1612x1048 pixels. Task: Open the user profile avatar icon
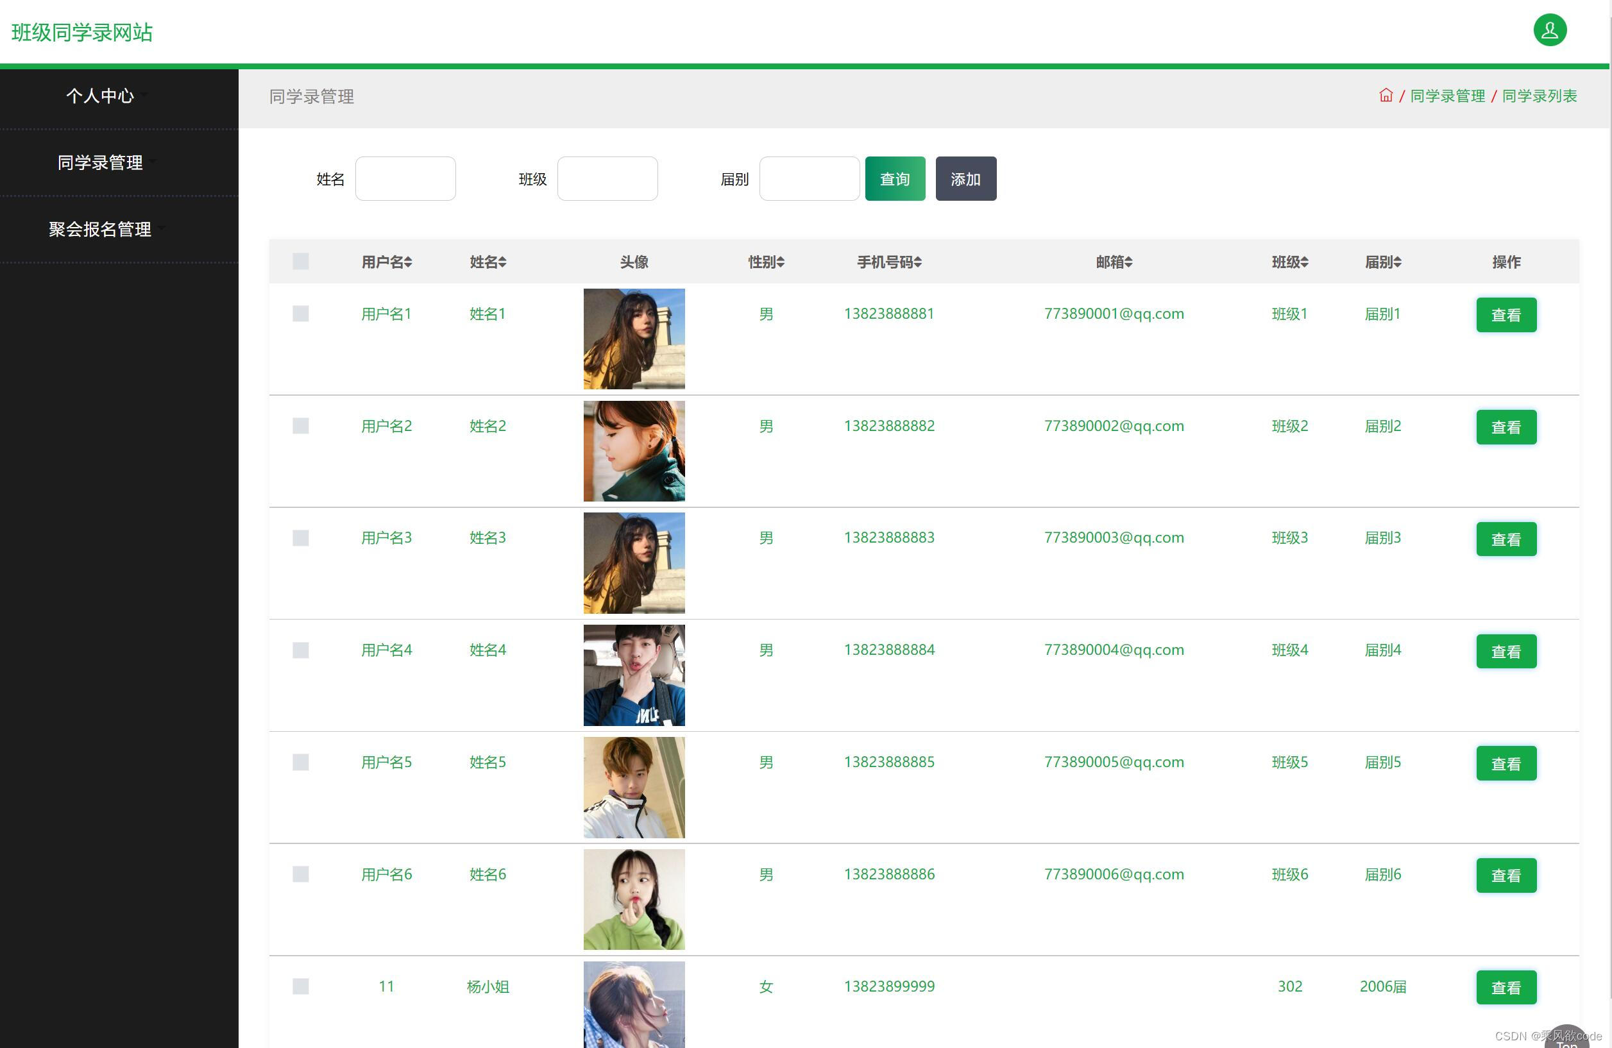1549,31
